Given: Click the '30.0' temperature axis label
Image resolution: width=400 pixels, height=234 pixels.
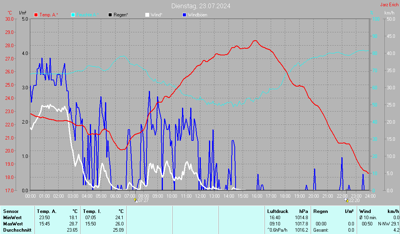Looking at the screenshot, I should (9, 19).
